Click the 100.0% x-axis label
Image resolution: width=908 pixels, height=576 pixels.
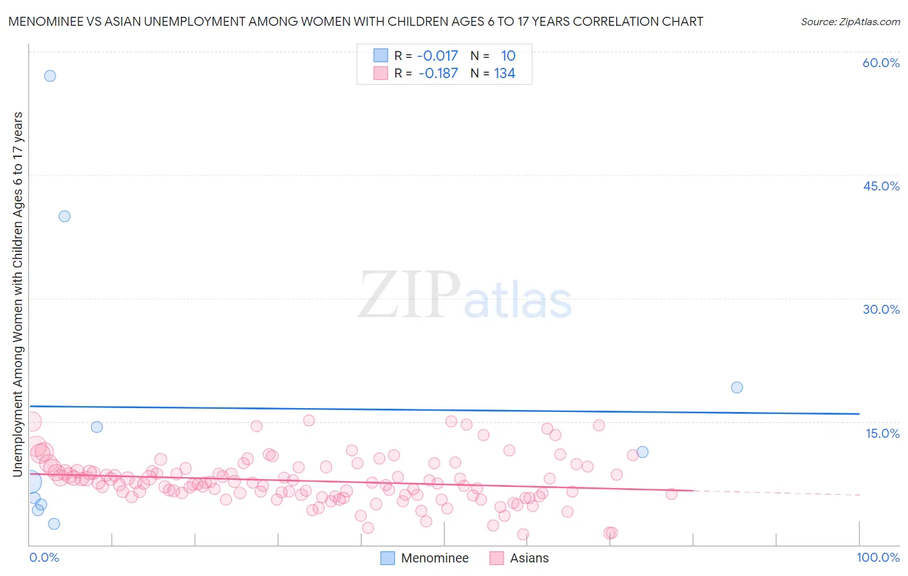coord(878,557)
